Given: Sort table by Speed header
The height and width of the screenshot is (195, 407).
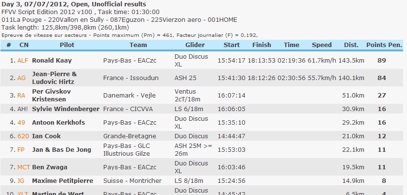Looking at the screenshot, I should tap(322, 45).
